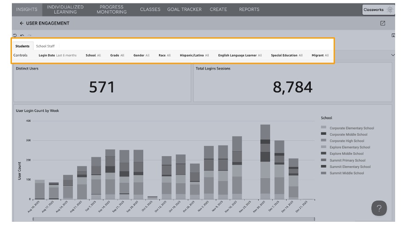407x229 pixels.
Task: Go to Progress Monitoring section
Action: click(112, 9)
